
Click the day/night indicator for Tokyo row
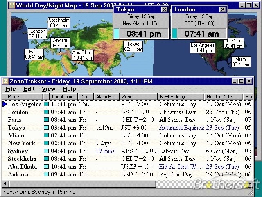tap(46, 128)
